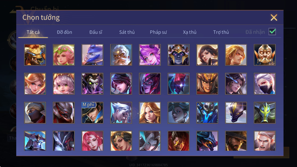Select the pink-haired woman in bottom row
Viewport: 297px width, 167px height.
92,141
